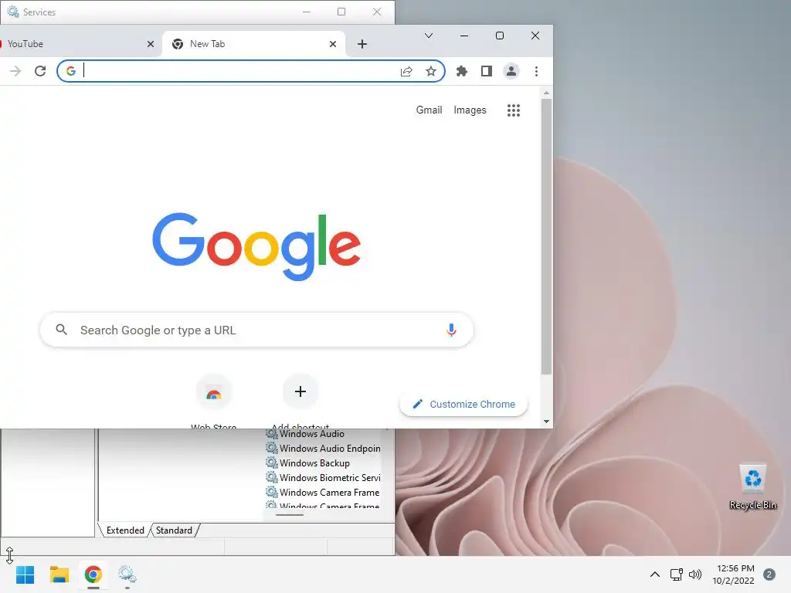Click the Chrome taskbar icon
Viewport: 791px width, 593px height.
pos(93,574)
